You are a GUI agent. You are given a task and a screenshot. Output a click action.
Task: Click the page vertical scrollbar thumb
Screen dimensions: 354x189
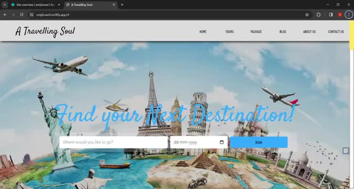351,35
